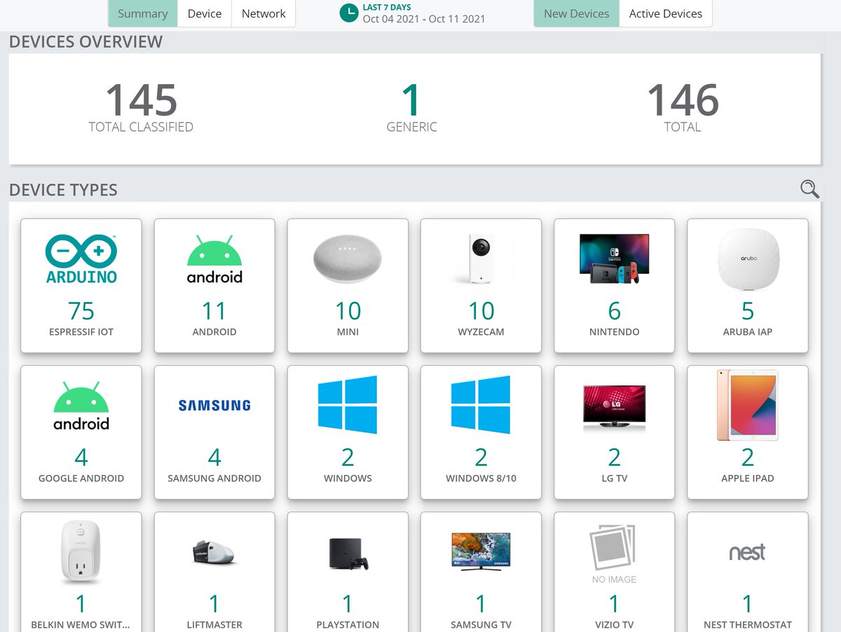Click the Google Android count of 4
This screenshot has width=841, height=632.
tap(81, 457)
